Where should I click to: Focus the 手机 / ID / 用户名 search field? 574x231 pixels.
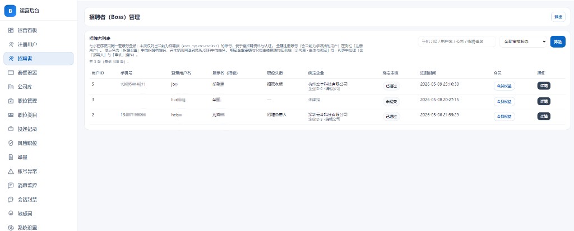coord(456,41)
